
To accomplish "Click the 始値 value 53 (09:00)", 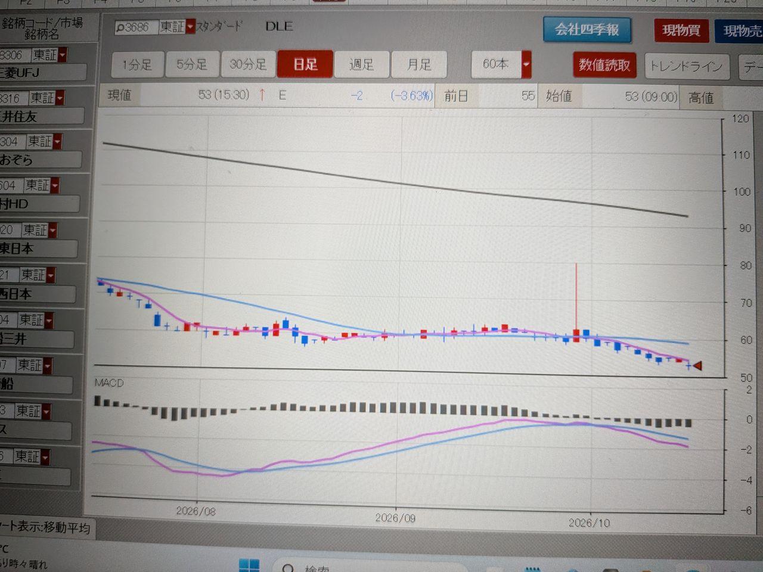I will point(651,97).
